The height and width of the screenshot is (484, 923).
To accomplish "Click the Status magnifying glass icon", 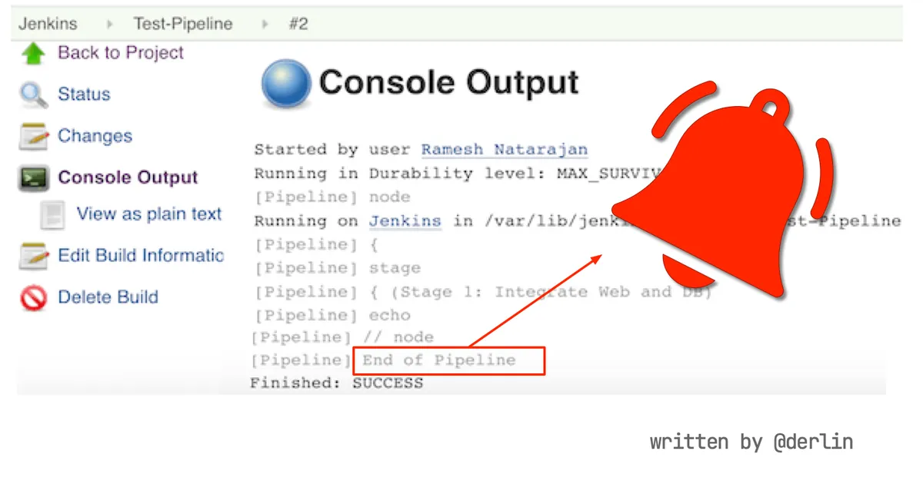I will (34, 95).
